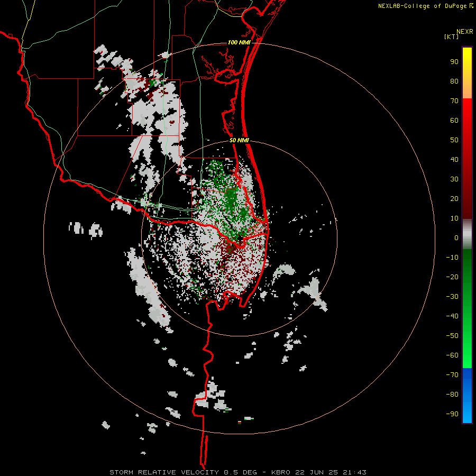This screenshot has height=476, width=476.
Task: Click the 100 NMI range ring label
Action: tap(239, 42)
